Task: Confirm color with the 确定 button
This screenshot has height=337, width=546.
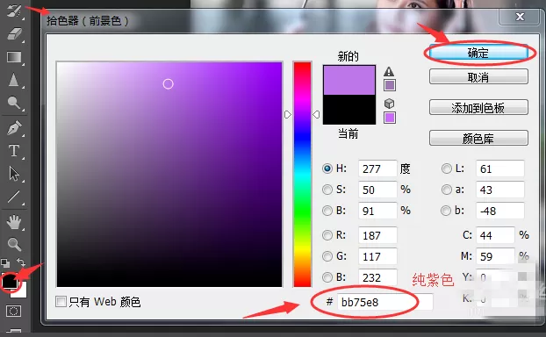Action: pos(478,53)
